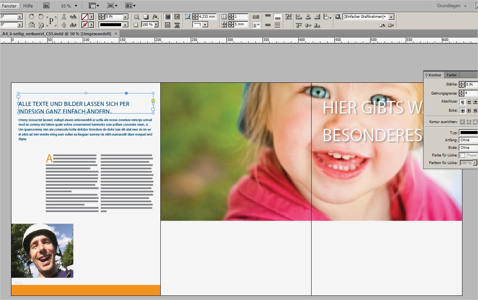Launch Adobe Bridge via the Br icon
Image resolution: width=478 pixels, height=300 pixels.
(46, 5)
